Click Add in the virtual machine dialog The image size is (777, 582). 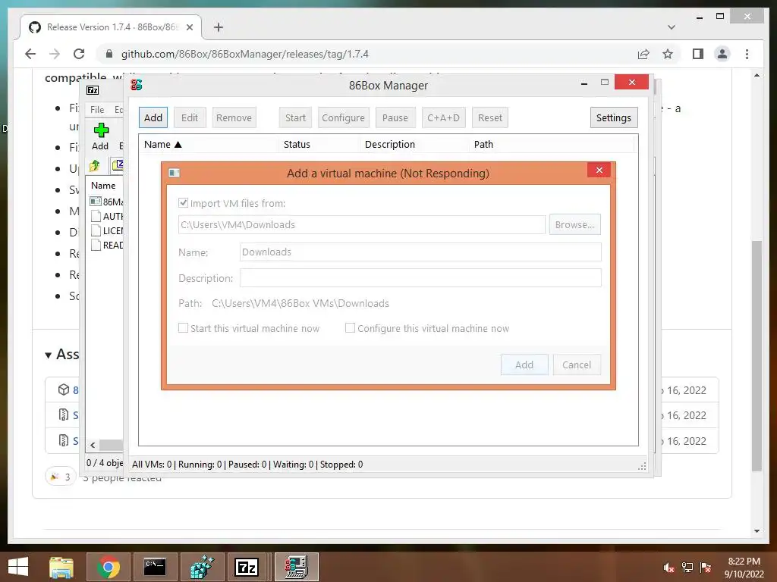524,365
